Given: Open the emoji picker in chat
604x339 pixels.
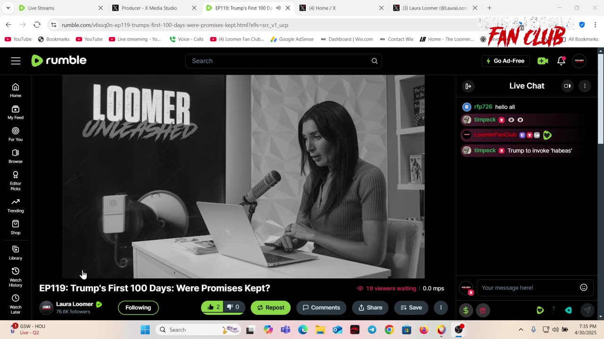Looking at the screenshot, I should [584, 287].
